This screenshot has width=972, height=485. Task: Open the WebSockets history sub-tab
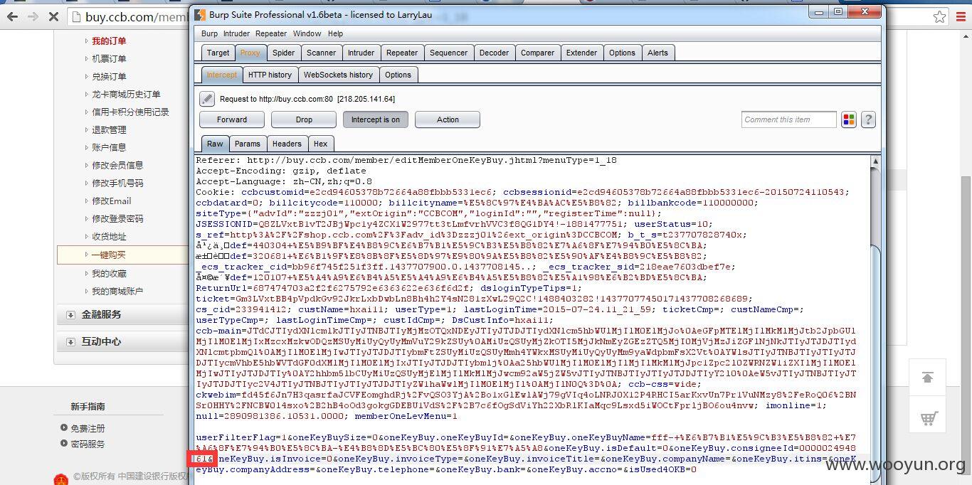338,75
